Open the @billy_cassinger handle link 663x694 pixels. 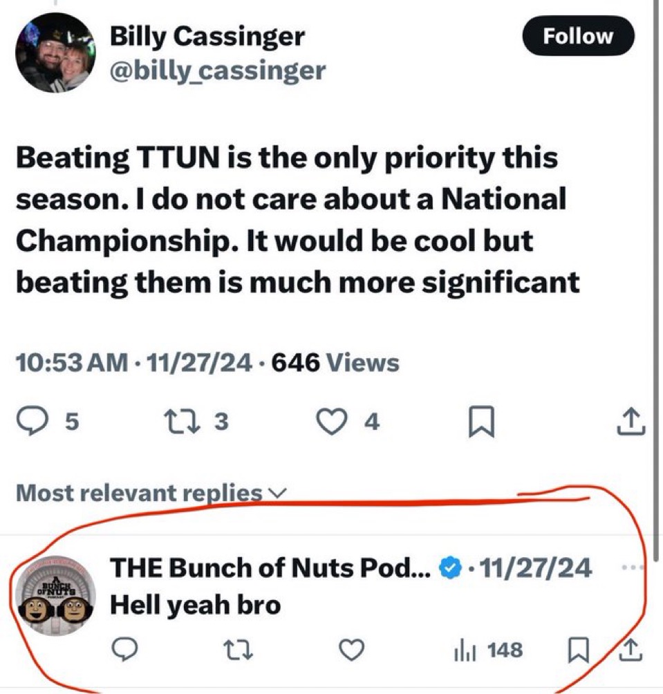pos(217,70)
